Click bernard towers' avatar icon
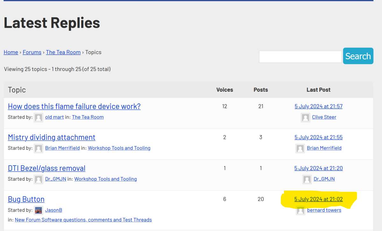The width and height of the screenshot is (382, 231). pos(301,210)
